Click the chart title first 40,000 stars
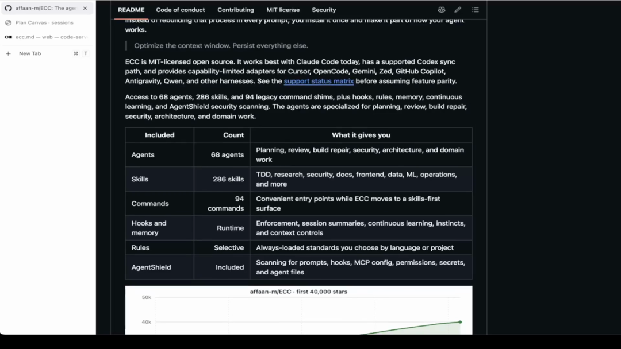 point(298,292)
